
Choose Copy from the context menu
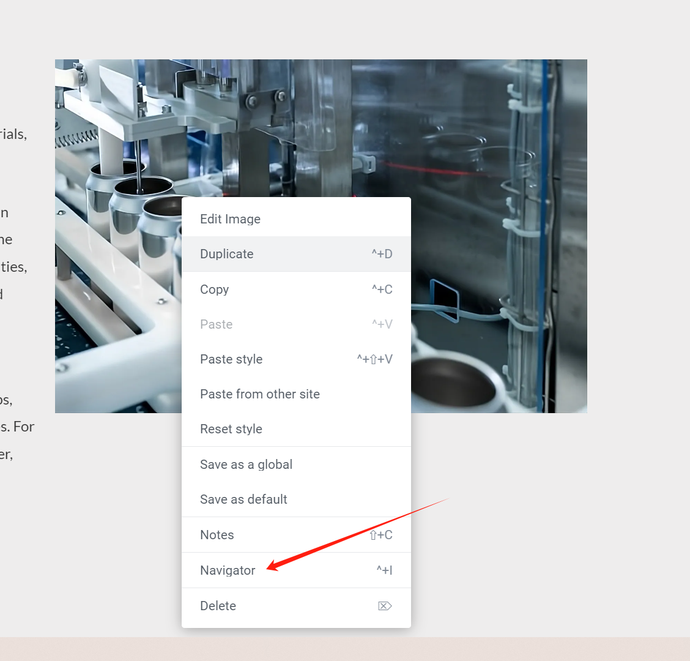(x=296, y=289)
